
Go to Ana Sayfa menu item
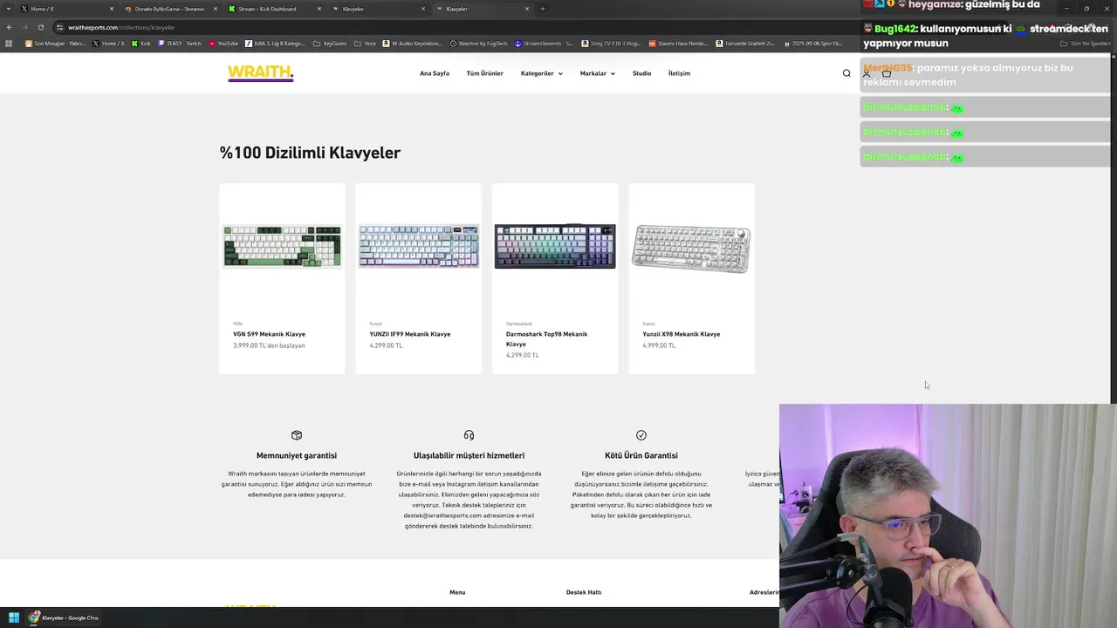[x=435, y=73]
